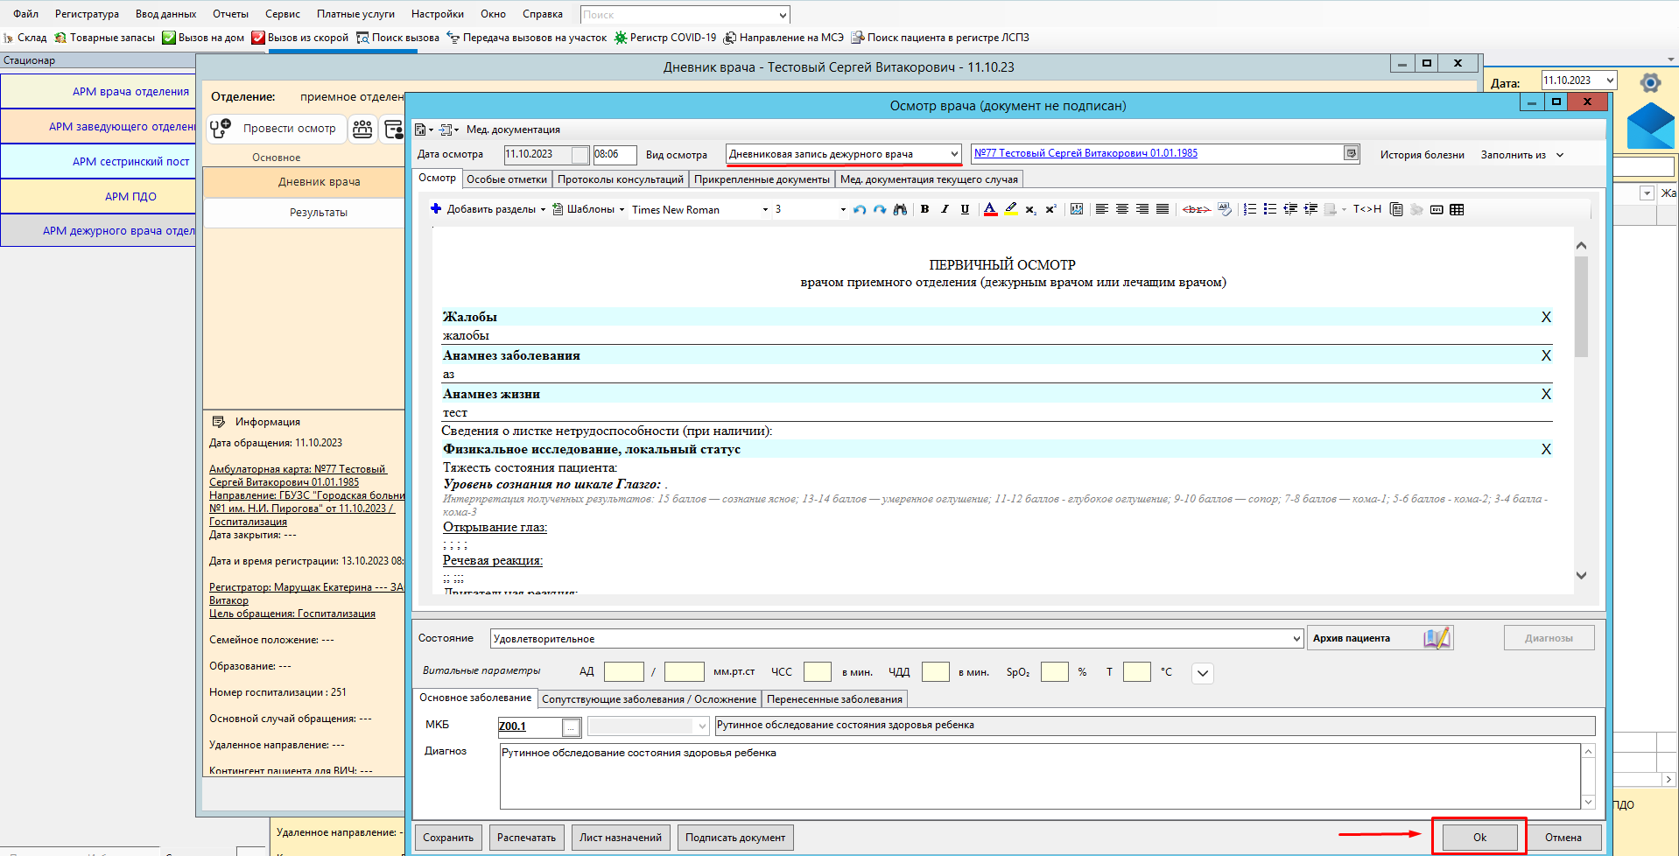Expand Шаблоны dropdown

622,209
